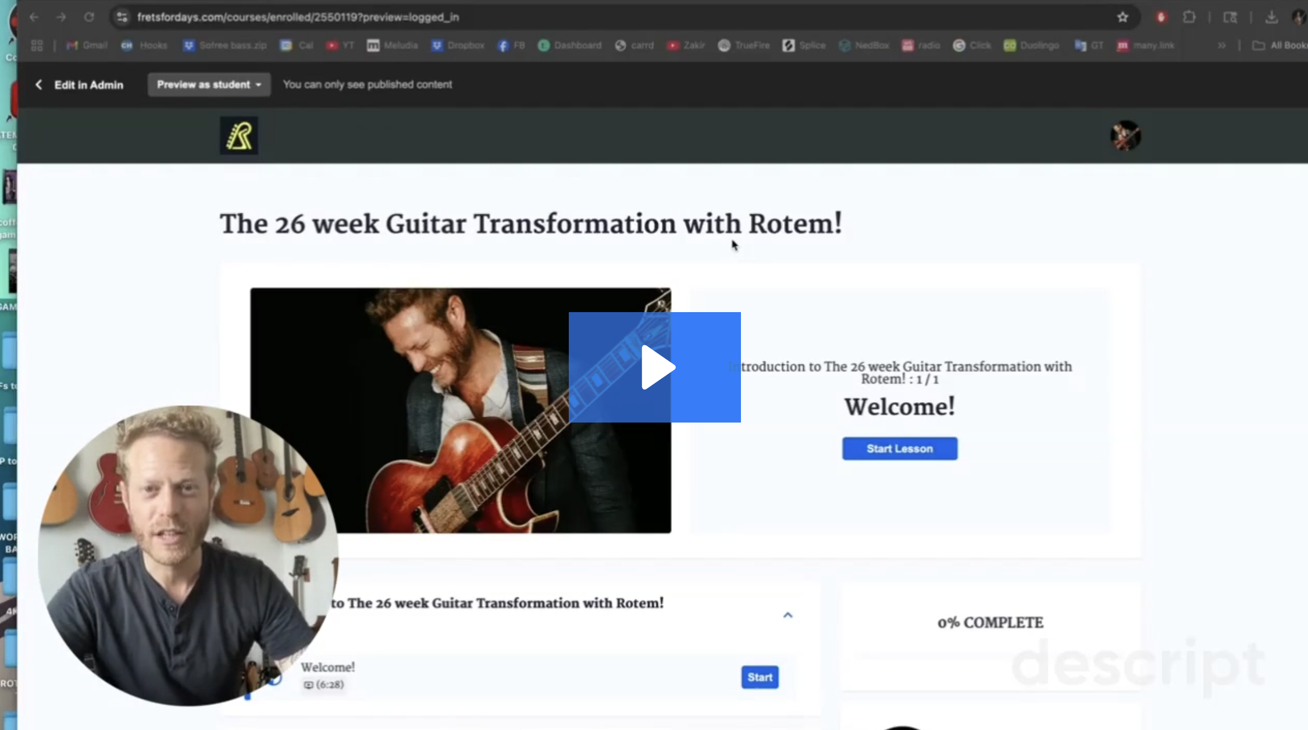Collapse the Introduction section chevron
This screenshot has width=1308, height=730.
tap(787, 615)
